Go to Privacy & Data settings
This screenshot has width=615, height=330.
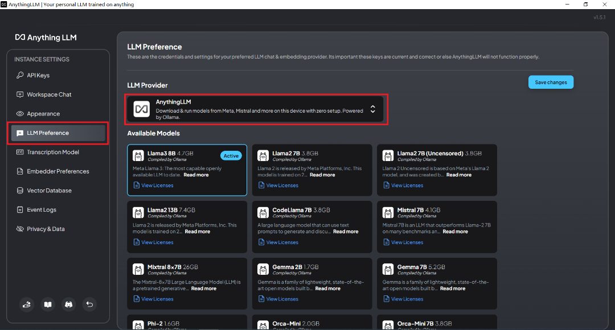point(58,229)
